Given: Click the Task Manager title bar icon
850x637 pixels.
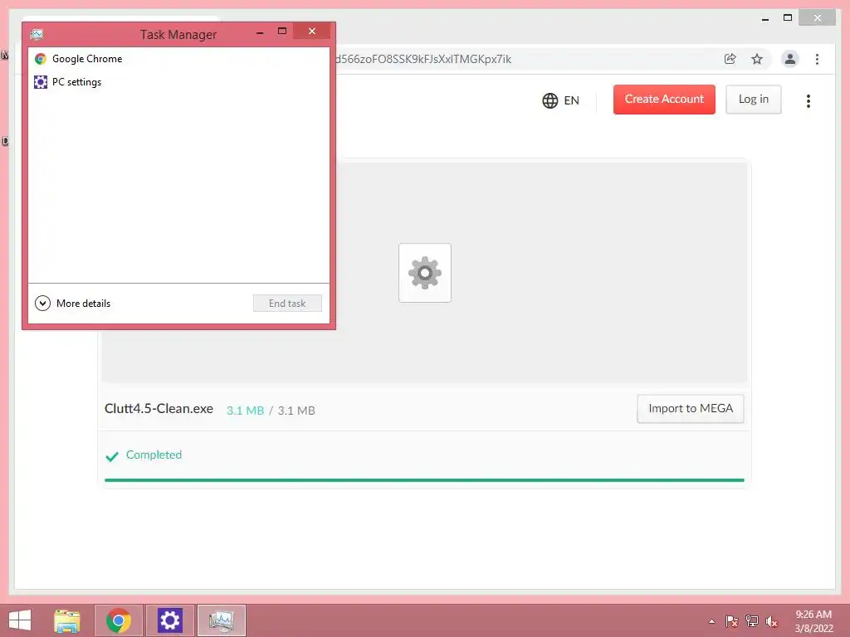Looking at the screenshot, I should 37,35.
